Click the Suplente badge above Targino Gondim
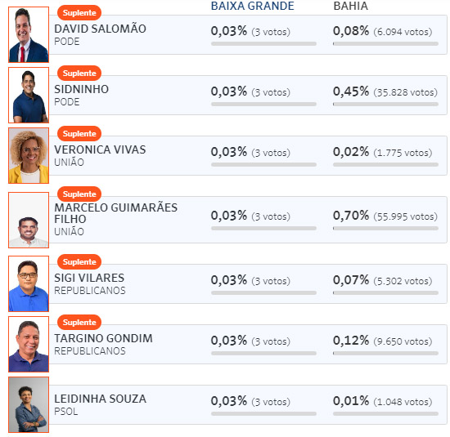450x437 pixels. tap(79, 323)
